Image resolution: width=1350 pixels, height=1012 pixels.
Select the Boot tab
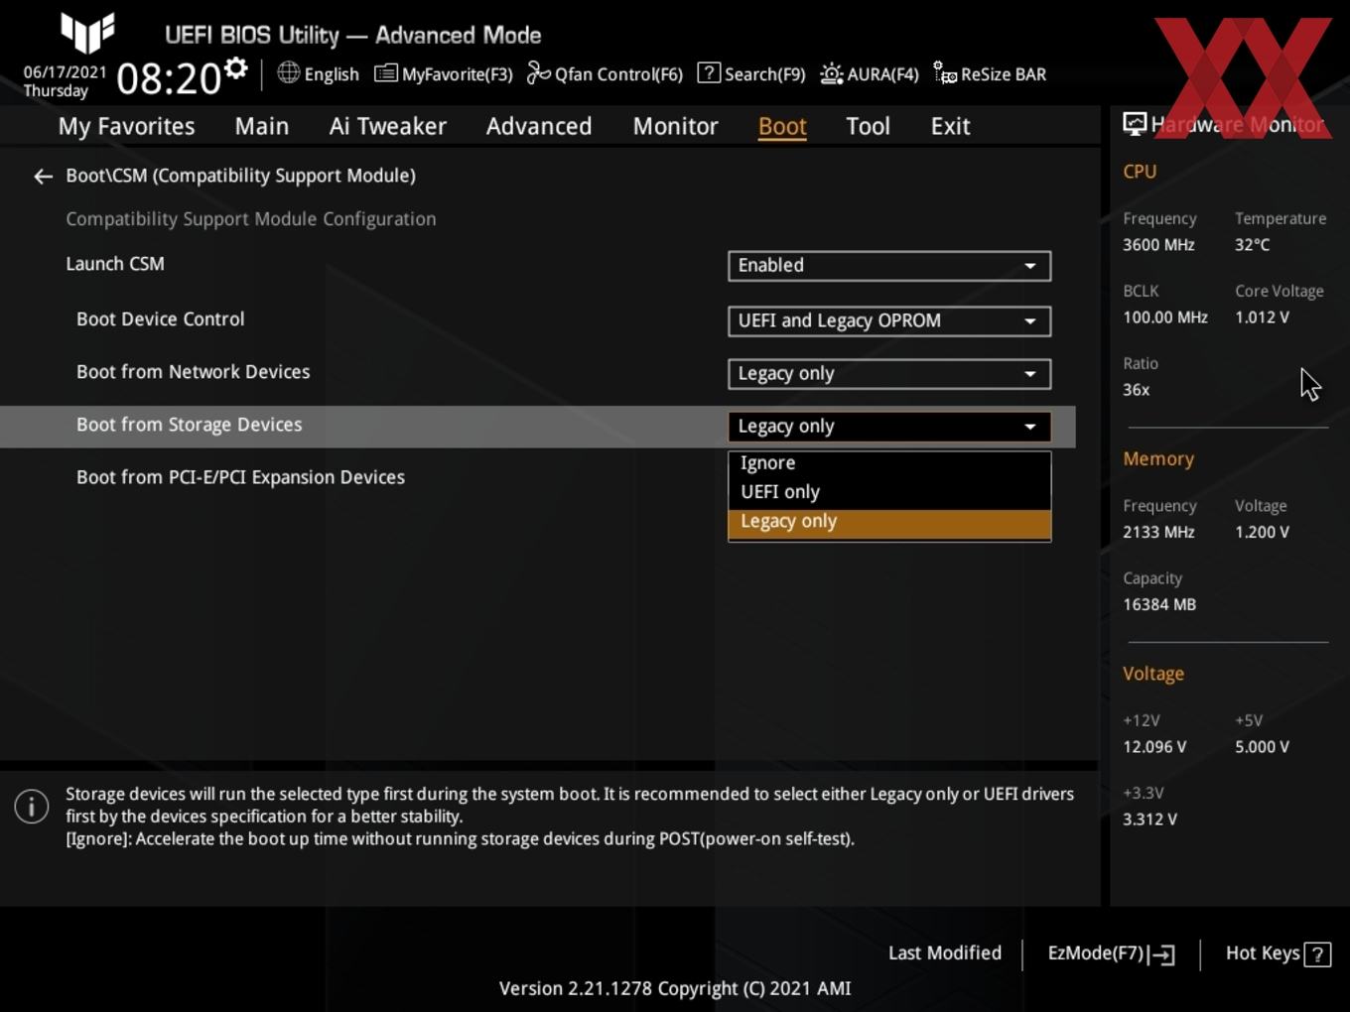(x=782, y=127)
